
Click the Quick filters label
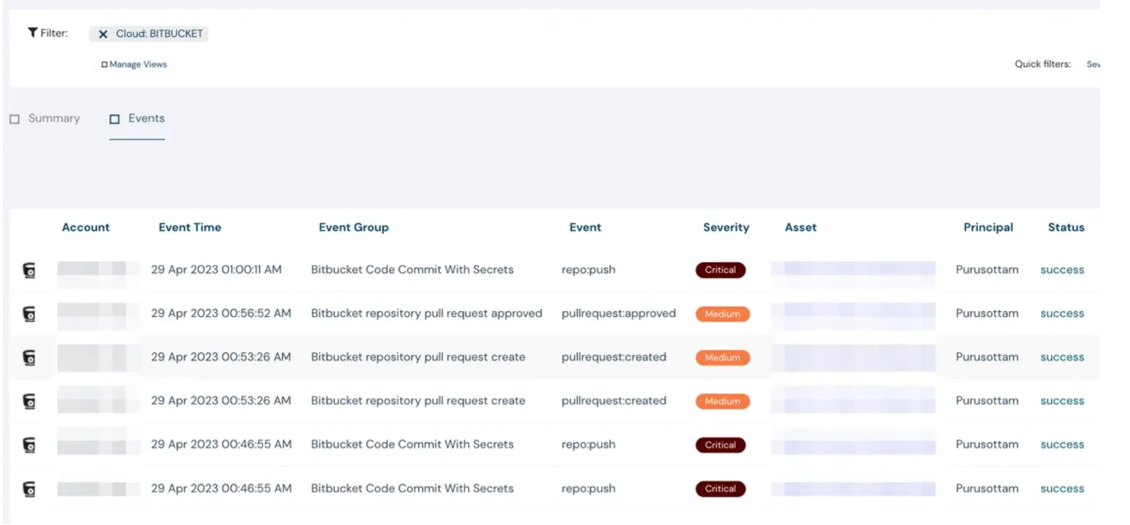(x=1042, y=64)
